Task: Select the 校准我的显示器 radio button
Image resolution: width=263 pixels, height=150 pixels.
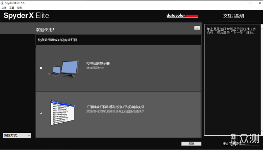Action: click(41, 68)
